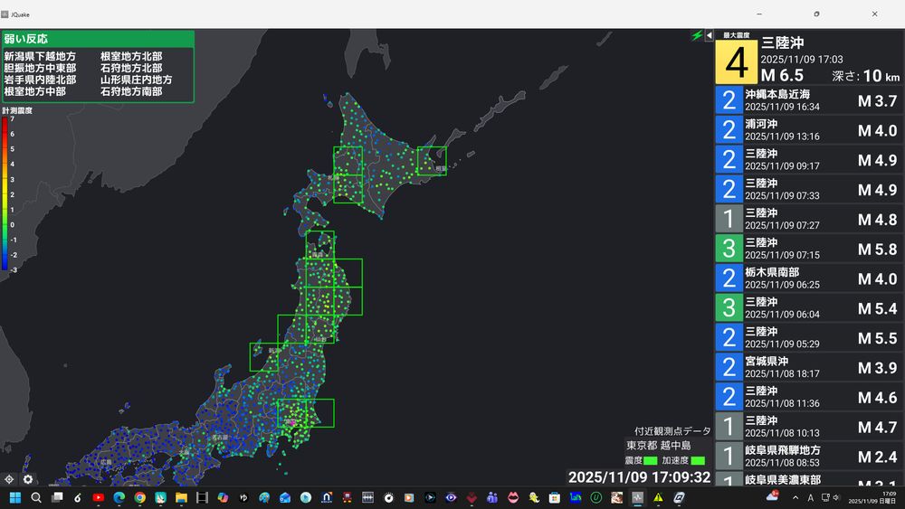Open the taskbar date and time flyout
The height and width of the screenshot is (509, 905).
point(872,497)
